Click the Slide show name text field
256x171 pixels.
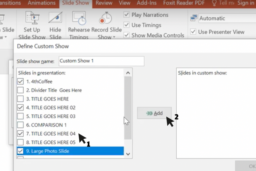pos(101,61)
